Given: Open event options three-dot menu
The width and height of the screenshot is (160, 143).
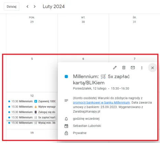Looking at the screenshot, I should (x=142, y=68).
